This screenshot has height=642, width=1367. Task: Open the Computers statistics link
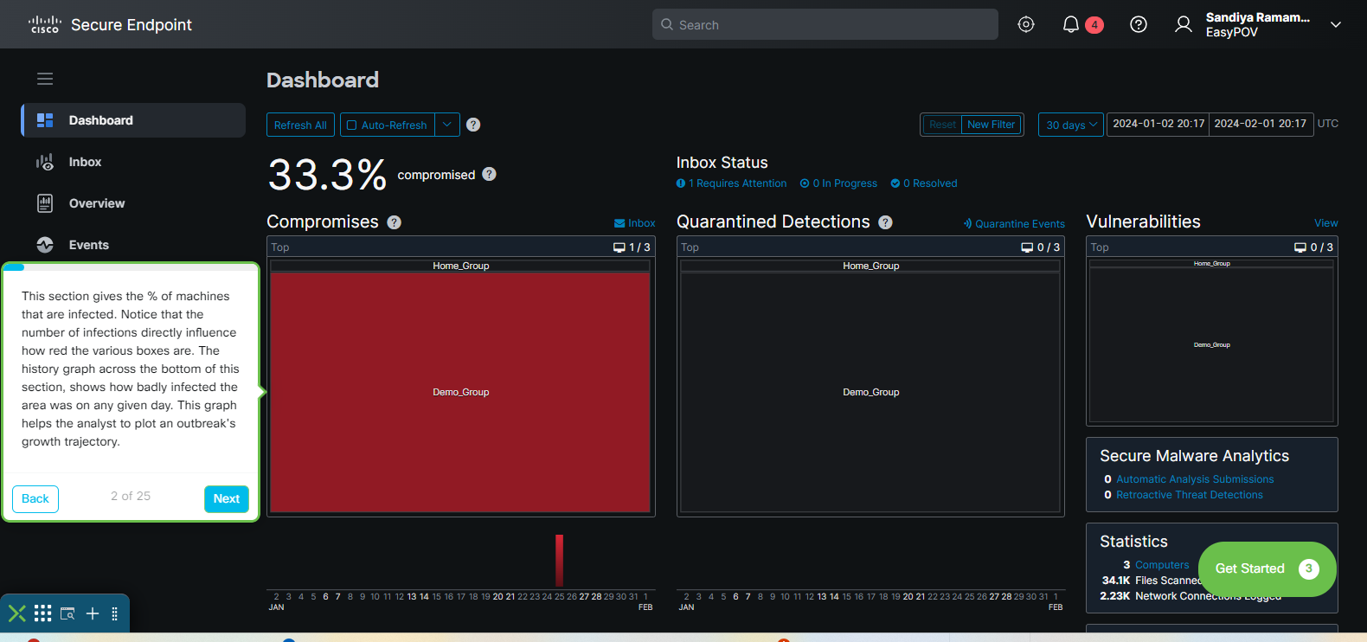pos(1162,565)
